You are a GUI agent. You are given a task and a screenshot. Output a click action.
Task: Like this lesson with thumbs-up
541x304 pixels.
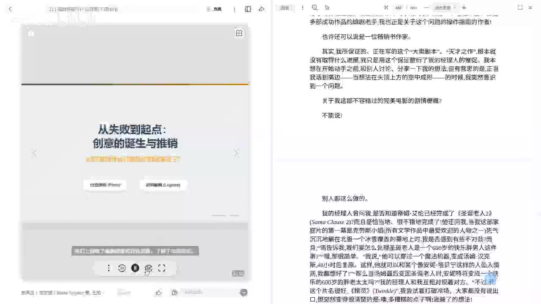[159, 292]
